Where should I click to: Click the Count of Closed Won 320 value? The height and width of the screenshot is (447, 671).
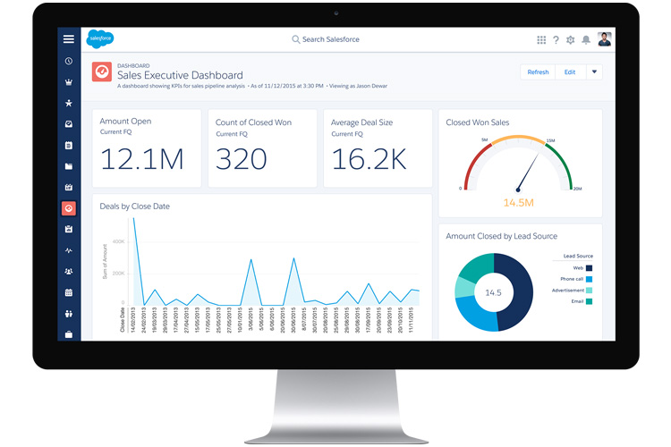(x=242, y=159)
